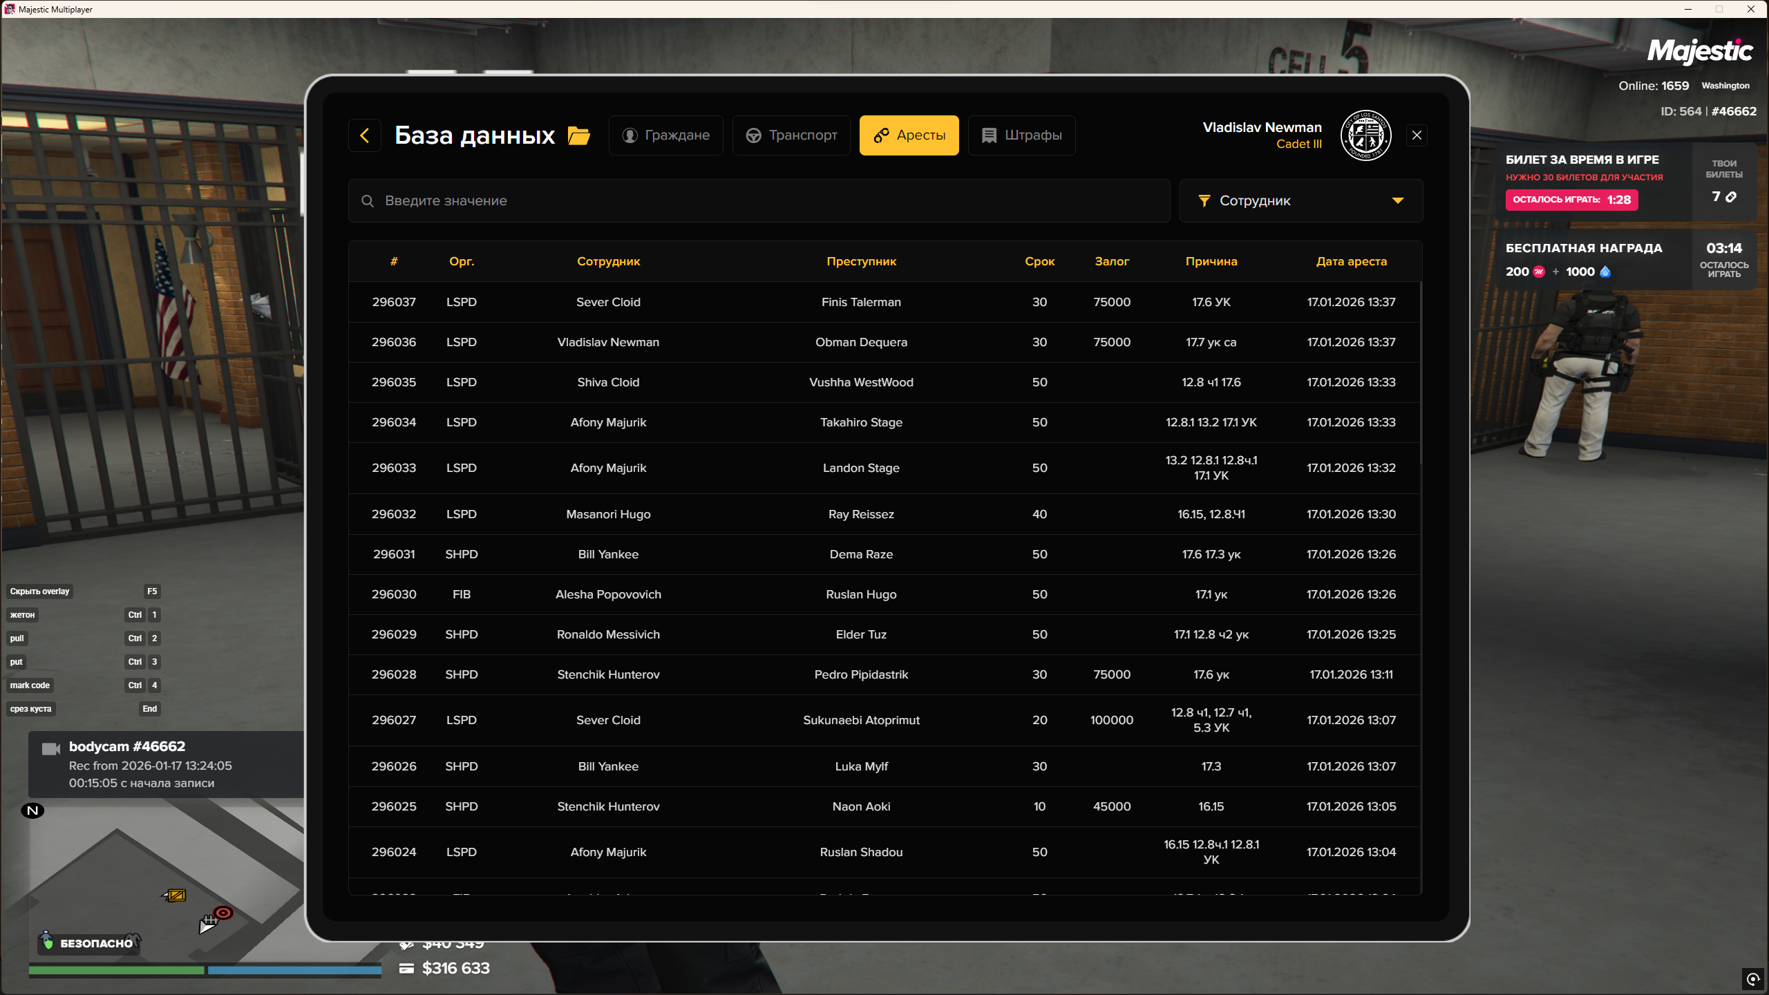The height and width of the screenshot is (995, 1769).
Task: Click the Дата ареста column header
Action: click(x=1351, y=262)
